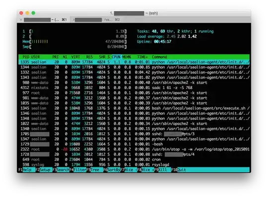Sort by the RES column header
Viewport: 268px width, 197px height.
click(89, 57)
